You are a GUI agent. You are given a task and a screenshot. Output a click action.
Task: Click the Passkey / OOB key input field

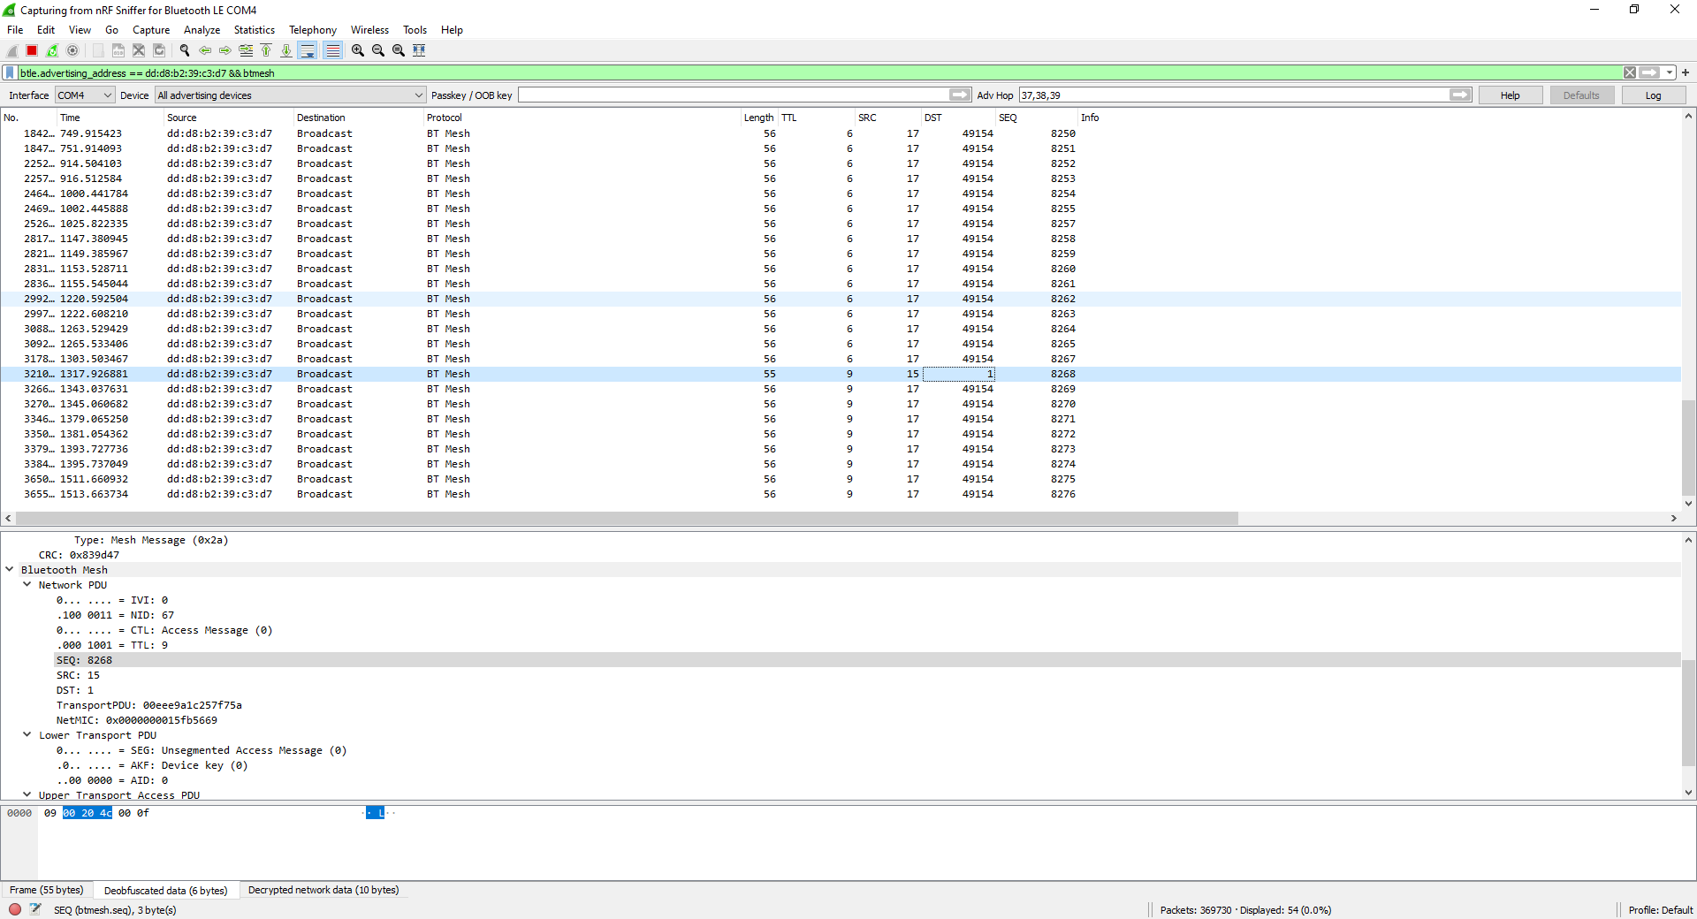(734, 95)
